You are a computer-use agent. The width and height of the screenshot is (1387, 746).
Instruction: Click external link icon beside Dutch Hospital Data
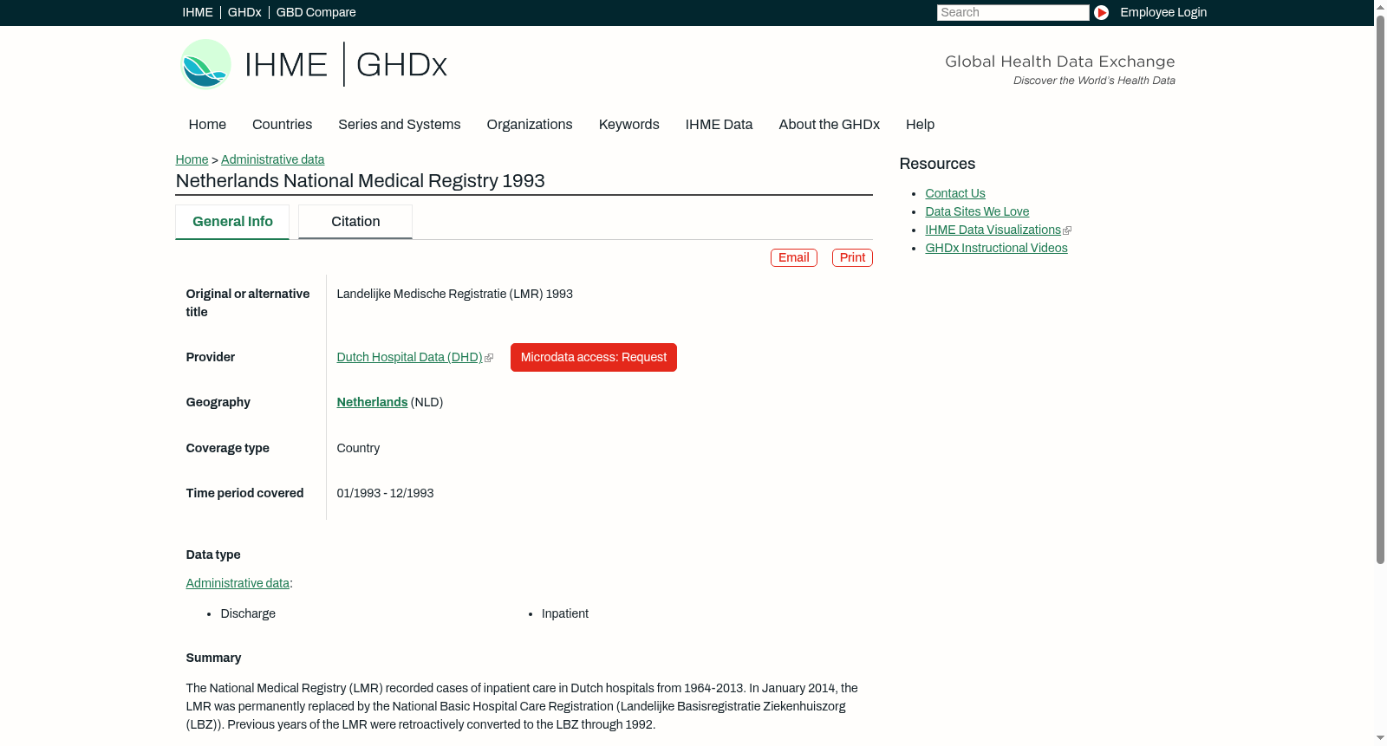(489, 358)
